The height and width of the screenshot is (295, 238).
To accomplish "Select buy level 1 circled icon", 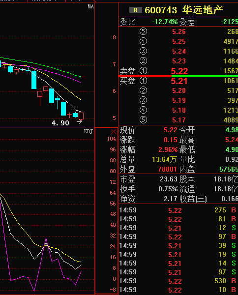I will click(143, 81).
